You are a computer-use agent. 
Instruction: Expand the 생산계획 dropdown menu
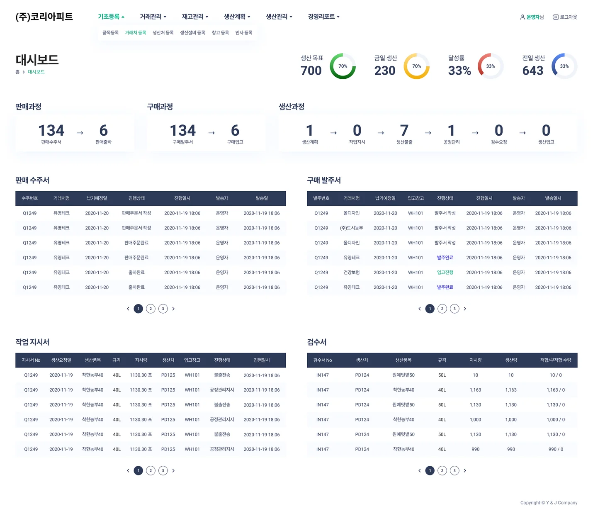pos(237,17)
